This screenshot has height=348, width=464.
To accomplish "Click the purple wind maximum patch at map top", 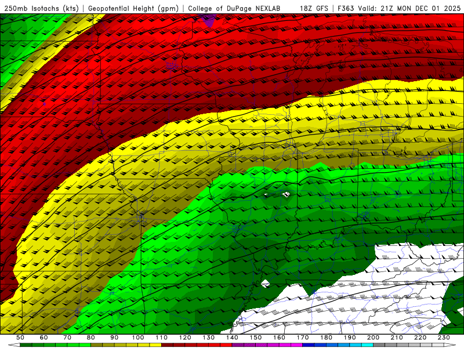I will click(209, 21).
